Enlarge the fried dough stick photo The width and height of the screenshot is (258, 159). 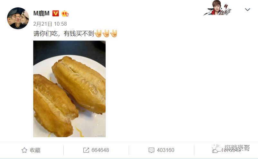pos(69,89)
